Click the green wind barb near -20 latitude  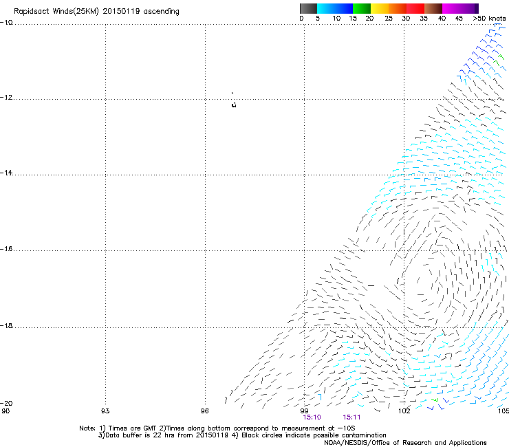tap(435, 400)
